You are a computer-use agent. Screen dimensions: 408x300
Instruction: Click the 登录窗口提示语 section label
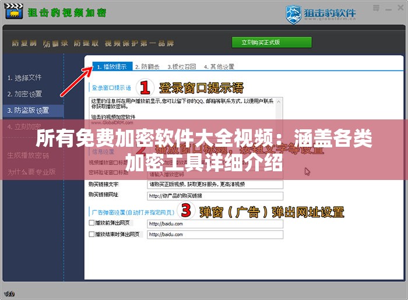(x=111, y=88)
